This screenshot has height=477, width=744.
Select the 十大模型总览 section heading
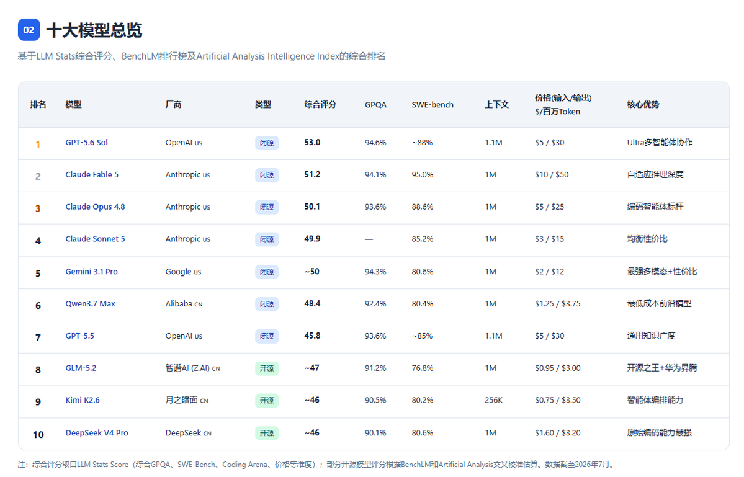pyautogui.click(x=94, y=30)
